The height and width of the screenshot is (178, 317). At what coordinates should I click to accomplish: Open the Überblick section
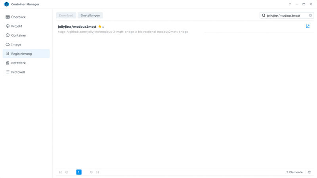click(x=18, y=17)
